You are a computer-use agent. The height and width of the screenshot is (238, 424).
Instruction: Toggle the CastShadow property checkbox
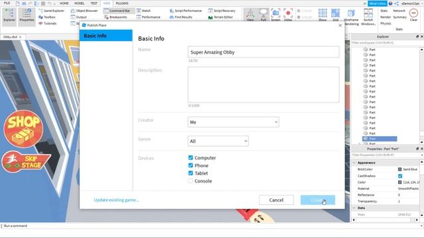(400, 176)
